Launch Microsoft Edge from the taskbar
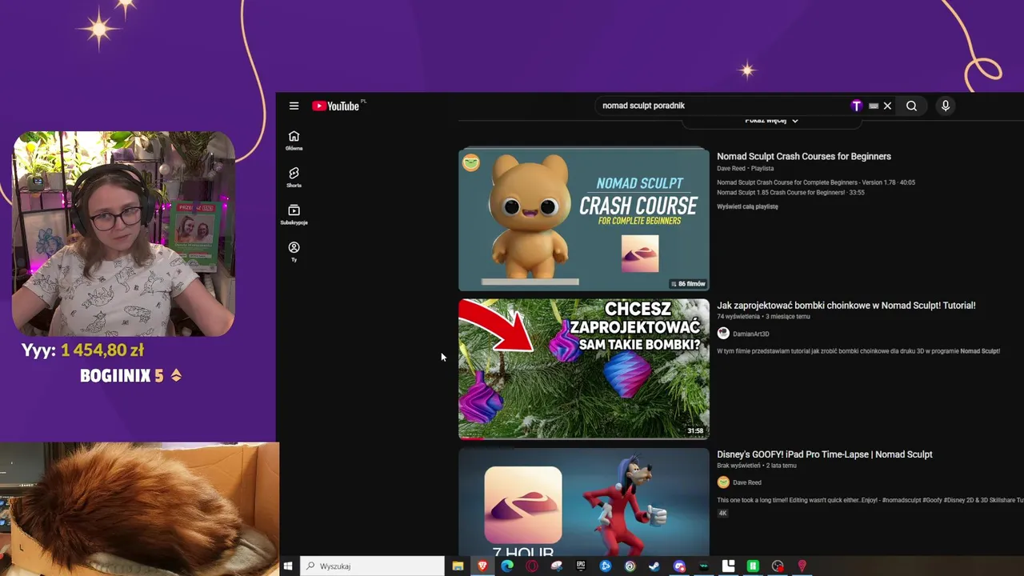The image size is (1024, 576). [x=507, y=566]
